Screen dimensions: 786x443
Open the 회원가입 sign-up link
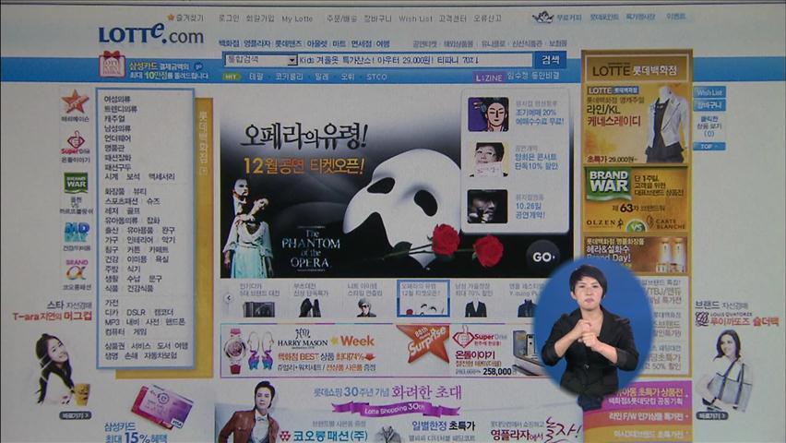pyautogui.click(x=260, y=18)
